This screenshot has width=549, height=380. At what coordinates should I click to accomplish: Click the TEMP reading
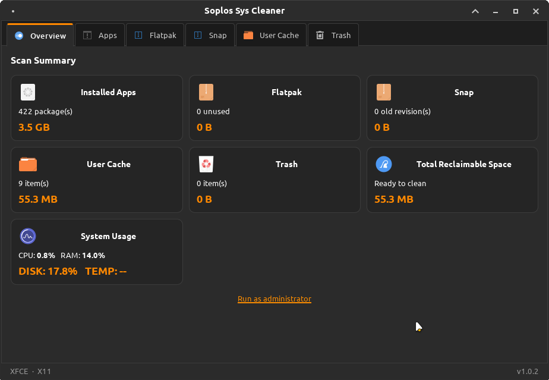[106, 271]
